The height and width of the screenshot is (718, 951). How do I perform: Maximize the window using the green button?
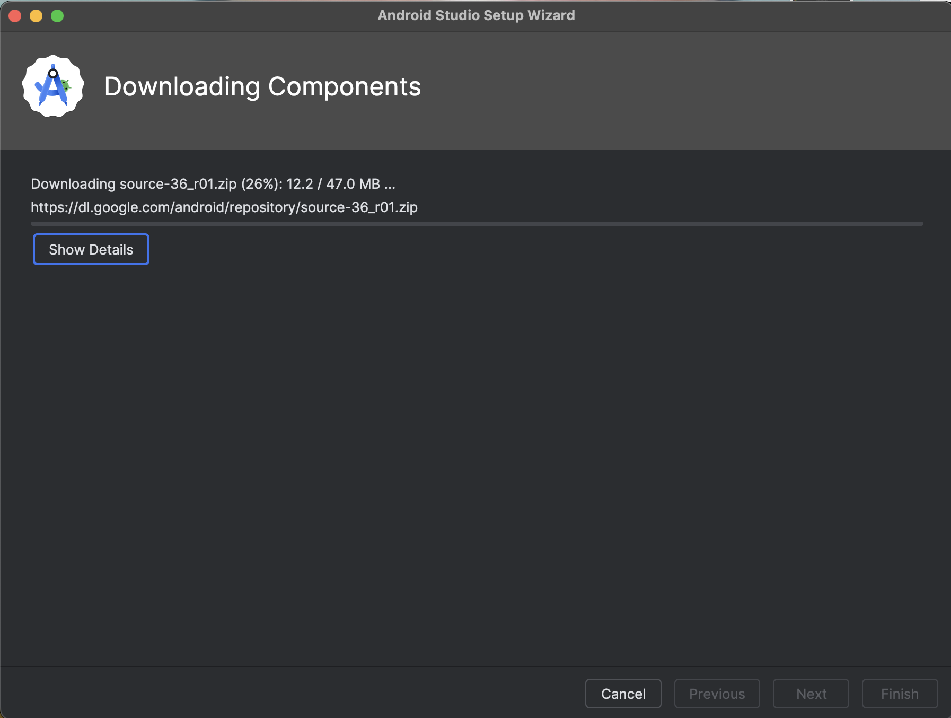(x=57, y=16)
